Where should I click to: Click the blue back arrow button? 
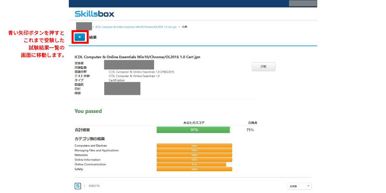80,37
